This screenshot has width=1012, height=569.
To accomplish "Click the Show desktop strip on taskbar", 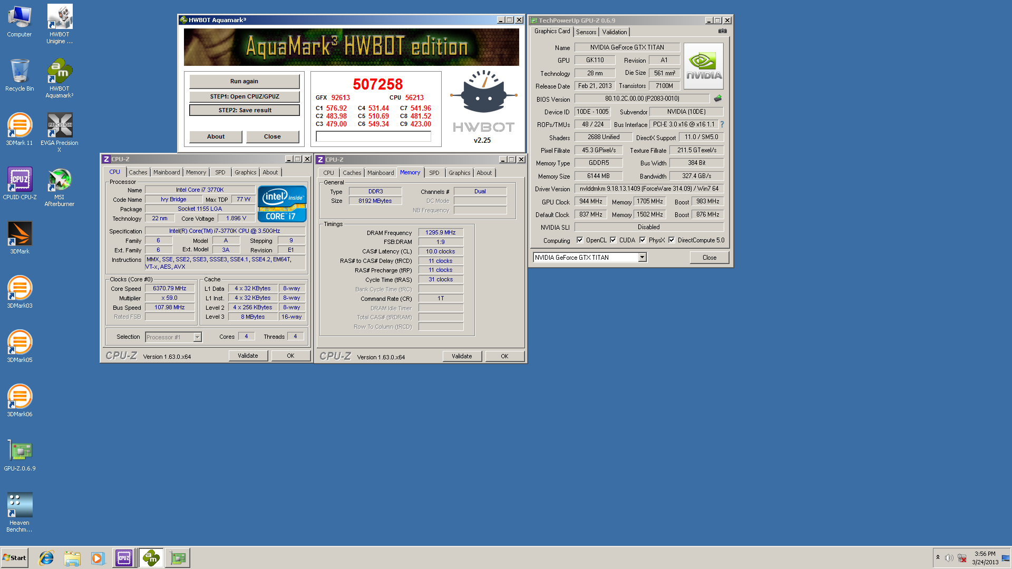I will coord(1006,558).
